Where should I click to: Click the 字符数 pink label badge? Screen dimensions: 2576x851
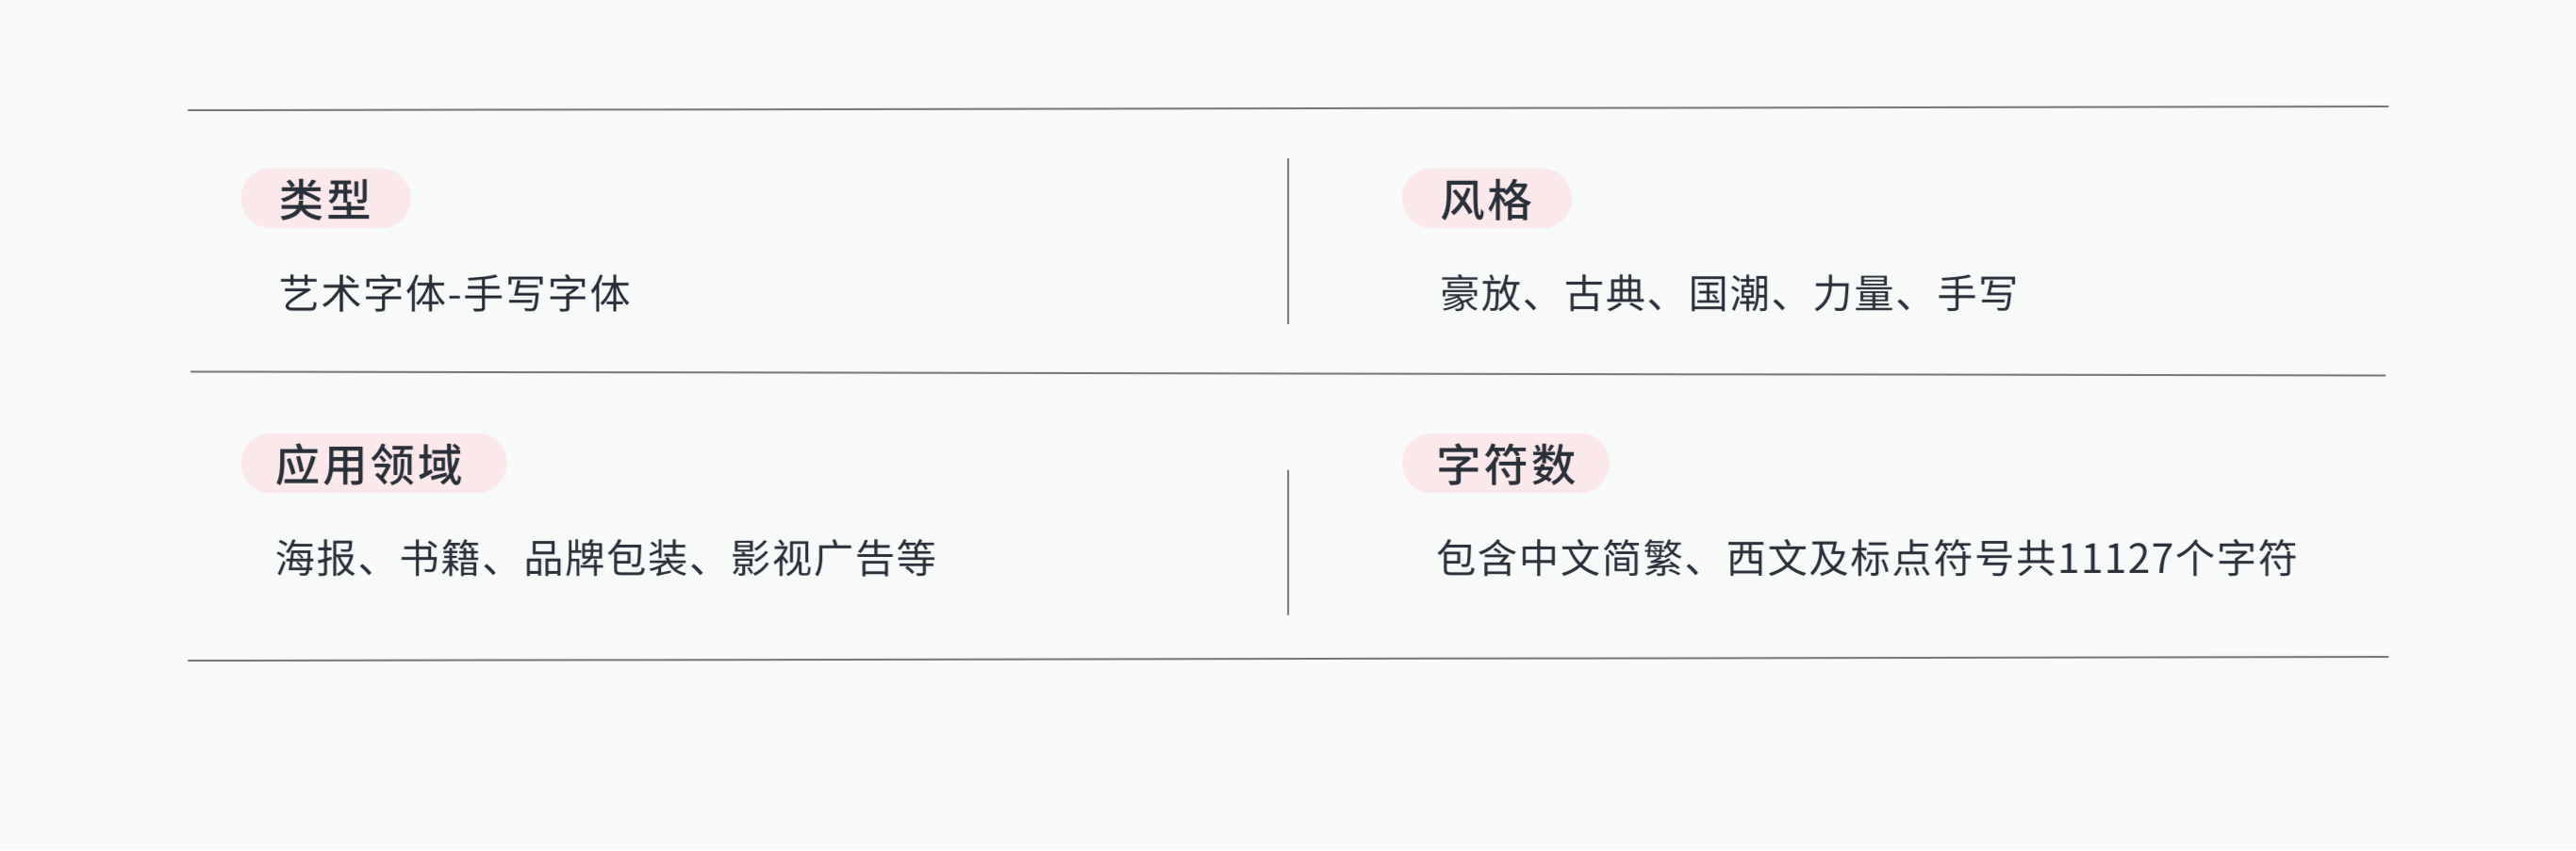(1505, 464)
